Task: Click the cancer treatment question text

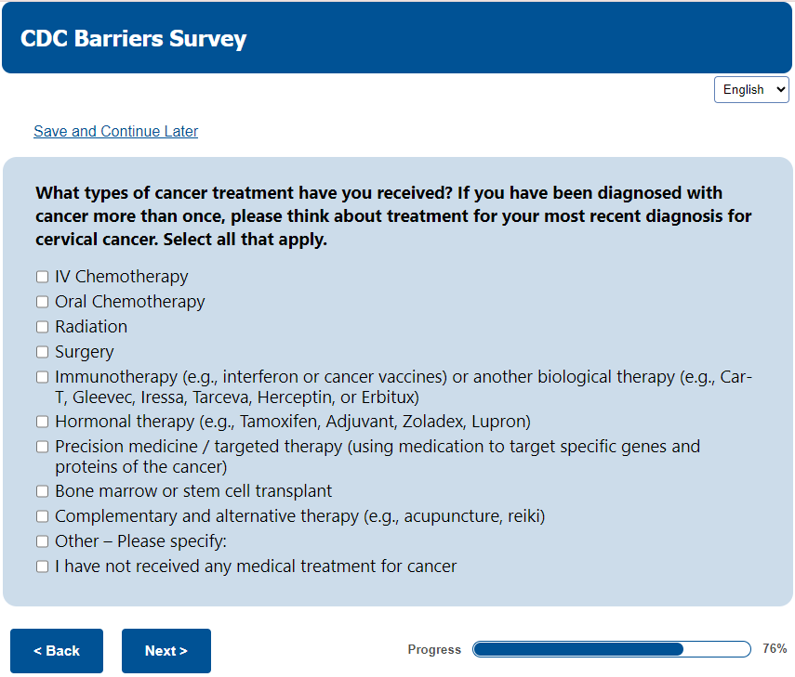Action: tap(393, 216)
